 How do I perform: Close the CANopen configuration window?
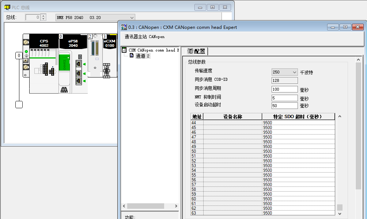(x=357, y=27)
